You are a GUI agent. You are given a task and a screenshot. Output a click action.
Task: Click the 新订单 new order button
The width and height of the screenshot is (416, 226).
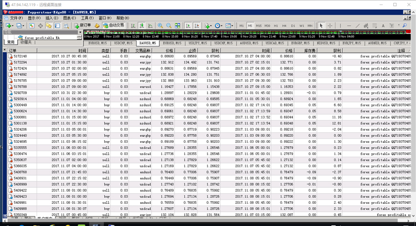pyautogui.click(x=83, y=25)
